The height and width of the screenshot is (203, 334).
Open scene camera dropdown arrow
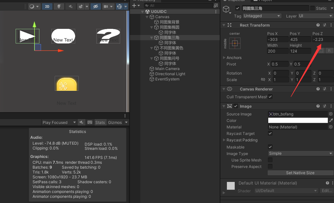coord(111,6)
